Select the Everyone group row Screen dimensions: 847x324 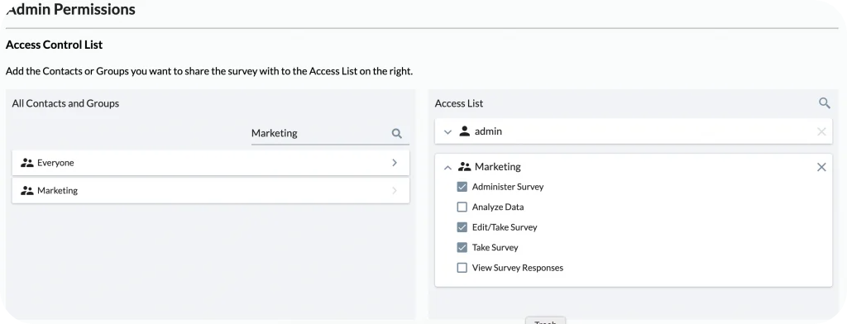click(211, 163)
